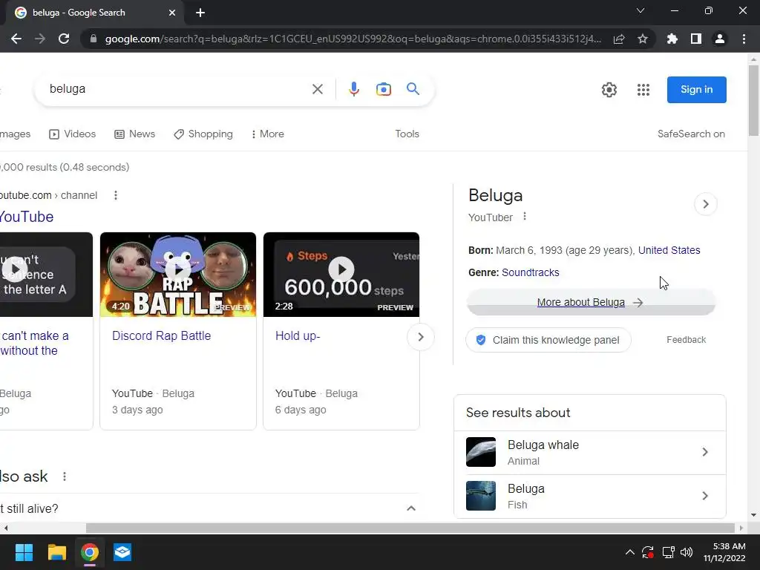760x570 pixels.
Task: Open Chrome side panel
Action: 696,39
